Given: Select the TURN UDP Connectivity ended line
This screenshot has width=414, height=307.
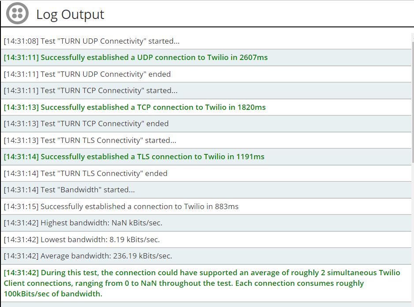Looking at the screenshot, I should 87,74.
